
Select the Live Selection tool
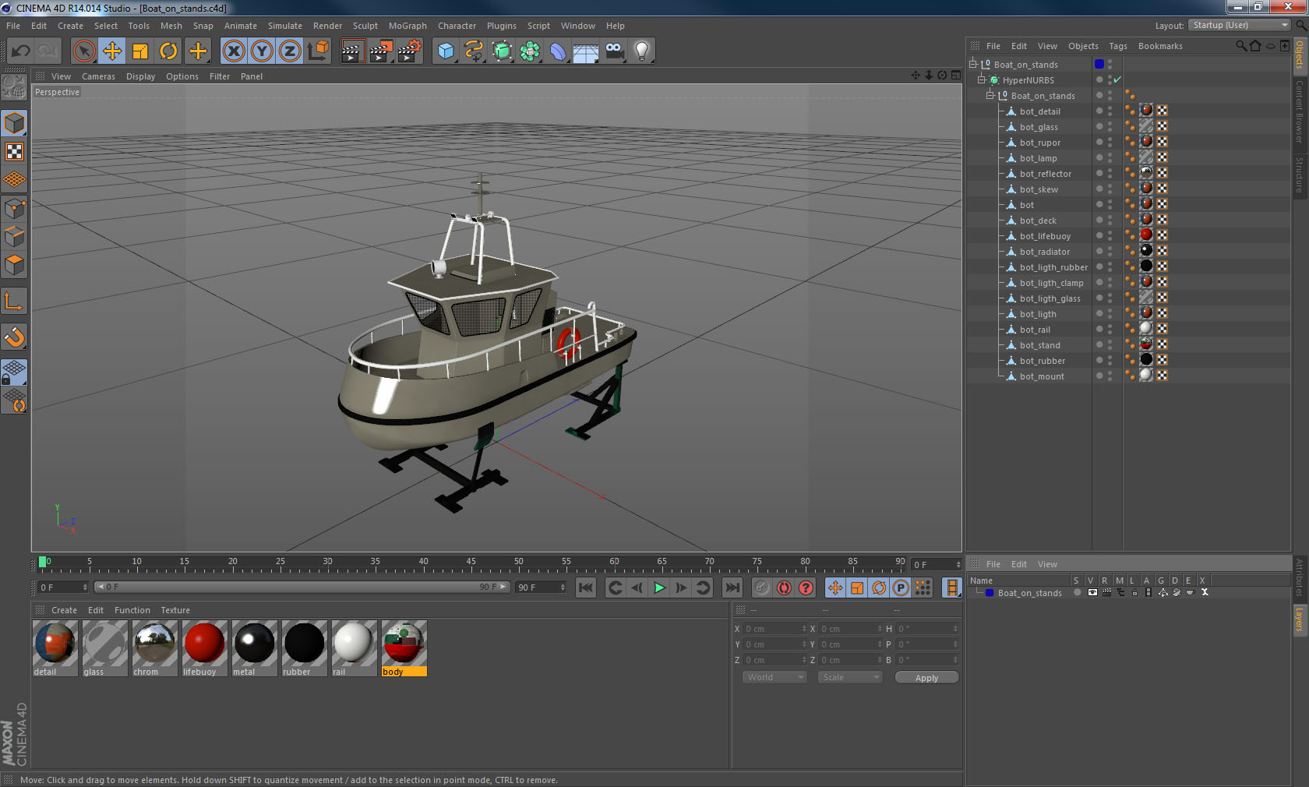pos(83,51)
